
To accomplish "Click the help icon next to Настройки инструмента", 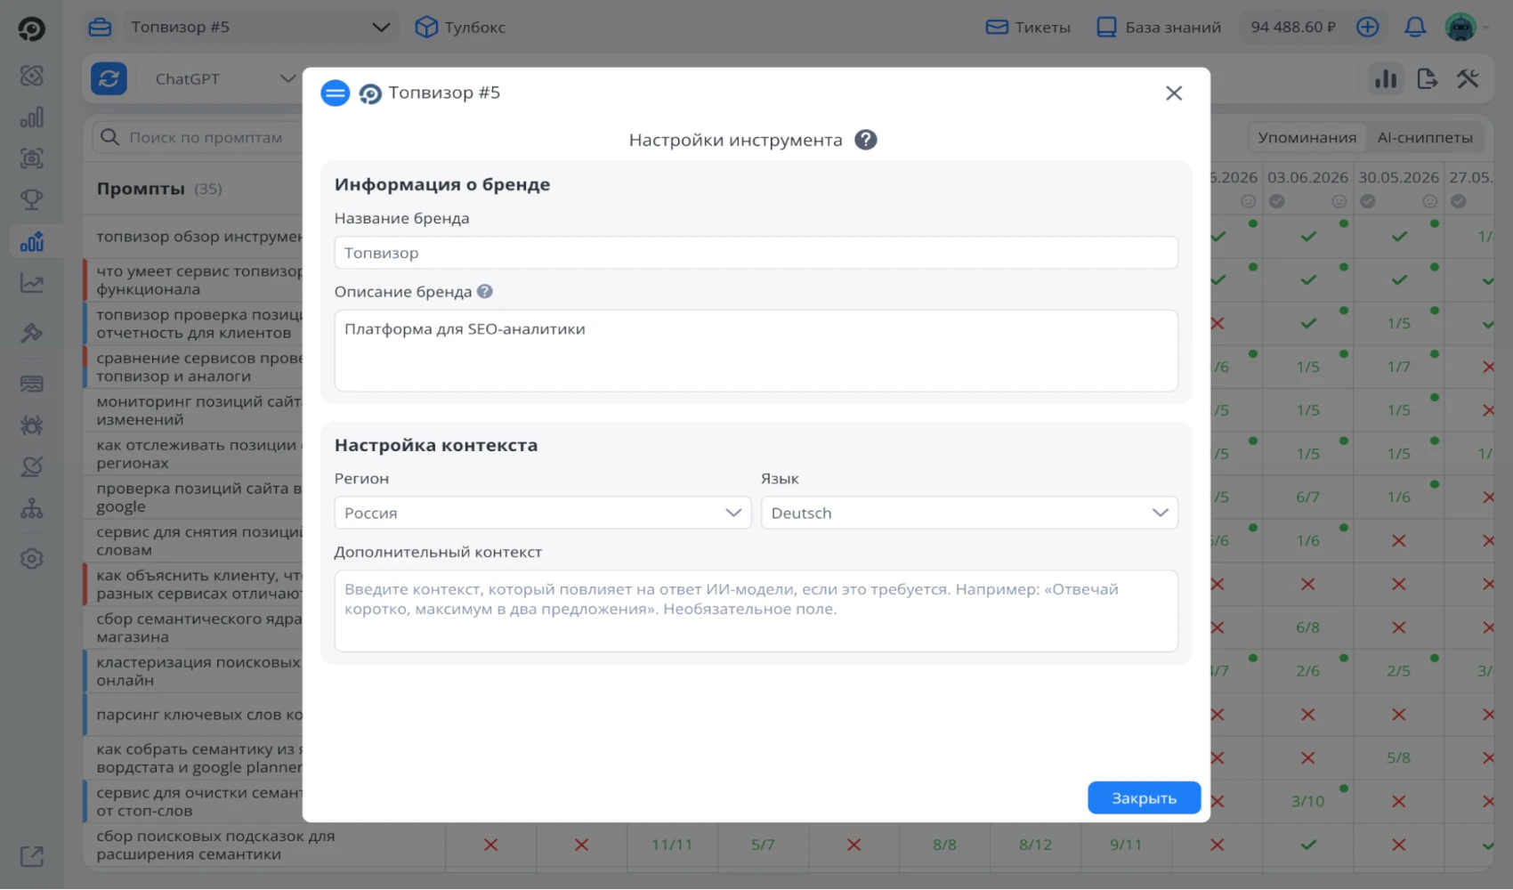I will (865, 140).
